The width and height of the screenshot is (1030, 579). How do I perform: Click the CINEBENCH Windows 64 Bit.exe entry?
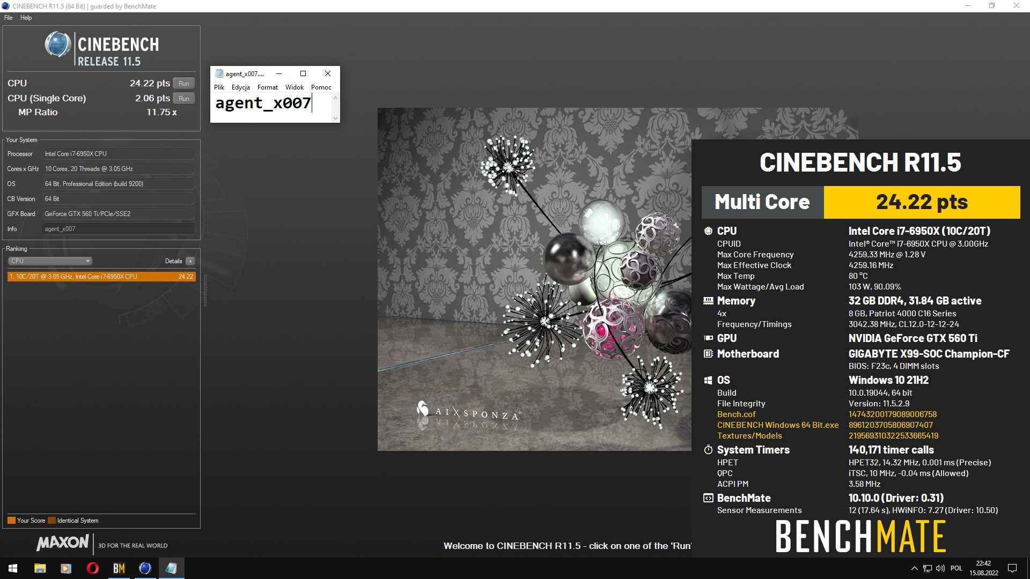click(x=778, y=425)
